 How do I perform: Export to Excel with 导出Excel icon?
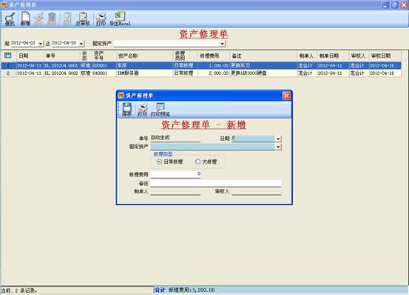[x=120, y=19]
